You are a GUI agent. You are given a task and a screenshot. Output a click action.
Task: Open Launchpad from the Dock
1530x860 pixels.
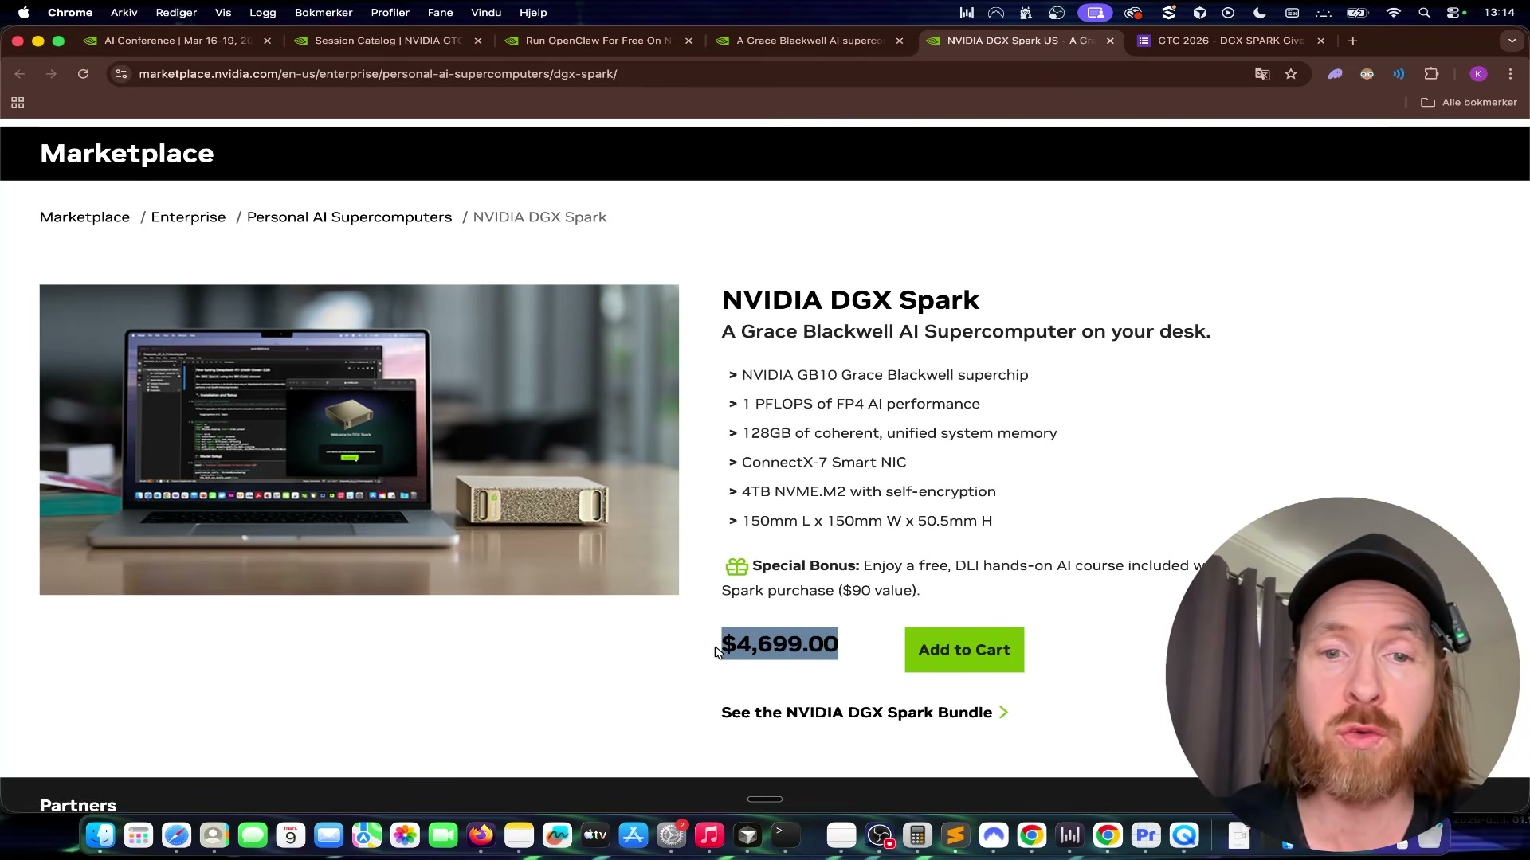coord(139,835)
